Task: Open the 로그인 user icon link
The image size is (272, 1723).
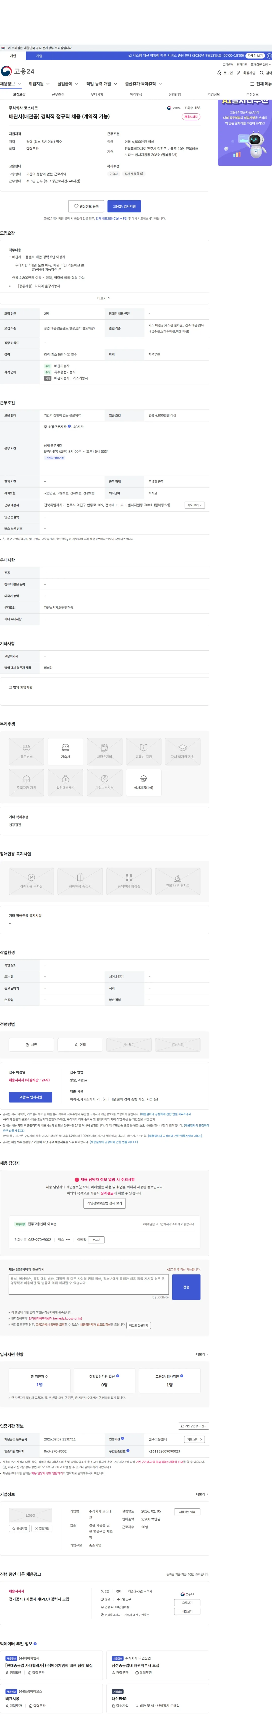Action: tap(225, 73)
